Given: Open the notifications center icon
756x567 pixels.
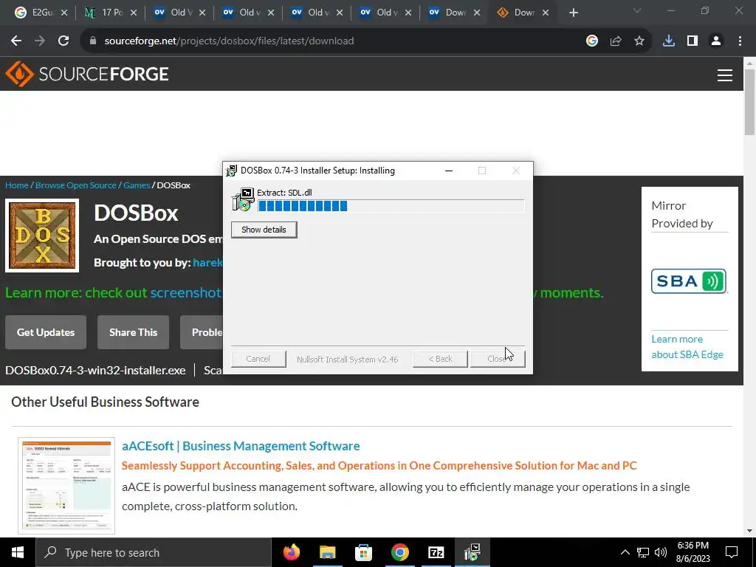Looking at the screenshot, I should 732,552.
